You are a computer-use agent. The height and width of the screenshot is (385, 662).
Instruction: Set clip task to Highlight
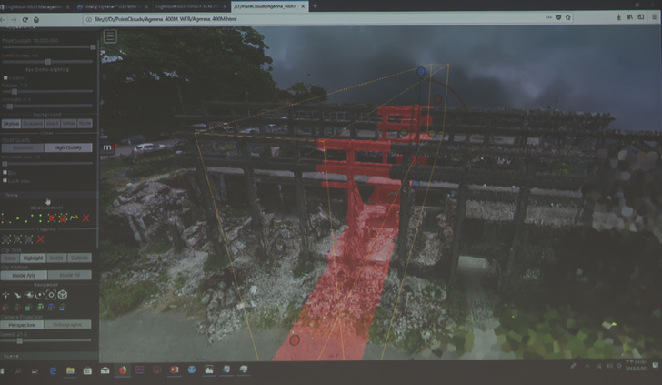(33, 258)
